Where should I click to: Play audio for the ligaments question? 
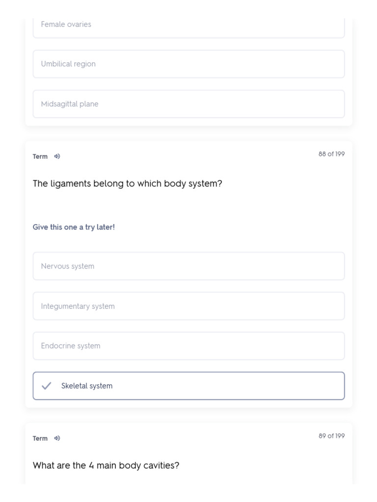pos(57,156)
